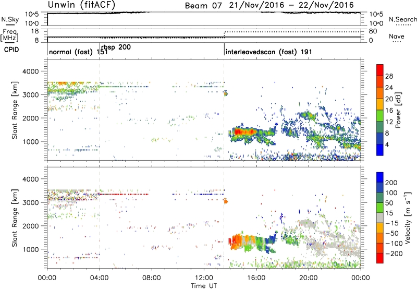Click the '28' tick on the Power scale

pyautogui.click(x=389, y=76)
